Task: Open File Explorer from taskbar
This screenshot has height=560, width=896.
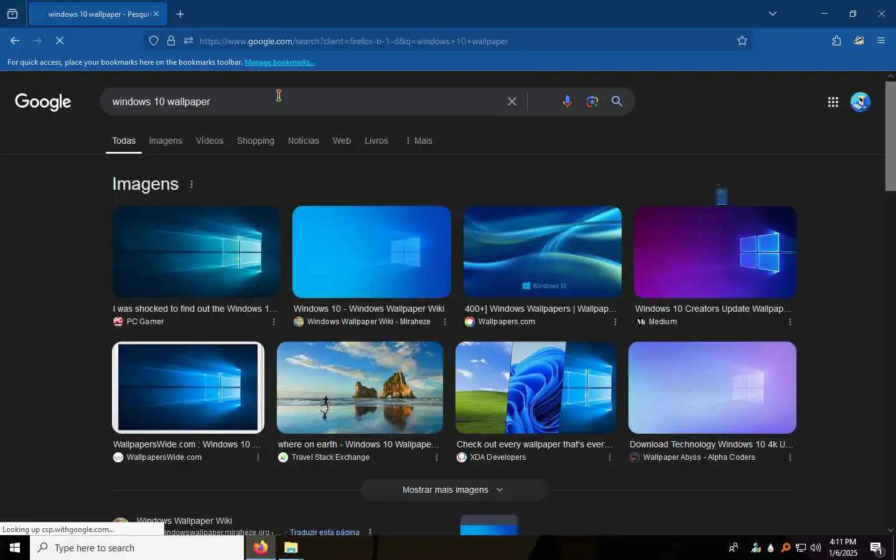Action: click(291, 548)
